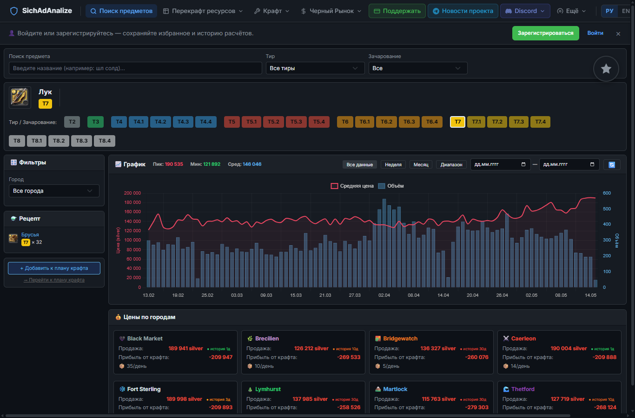The height and width of the screenshot is (418, 635).
Task: Open the Перекрафт ресурсов menu
Action: pos(203,11)
